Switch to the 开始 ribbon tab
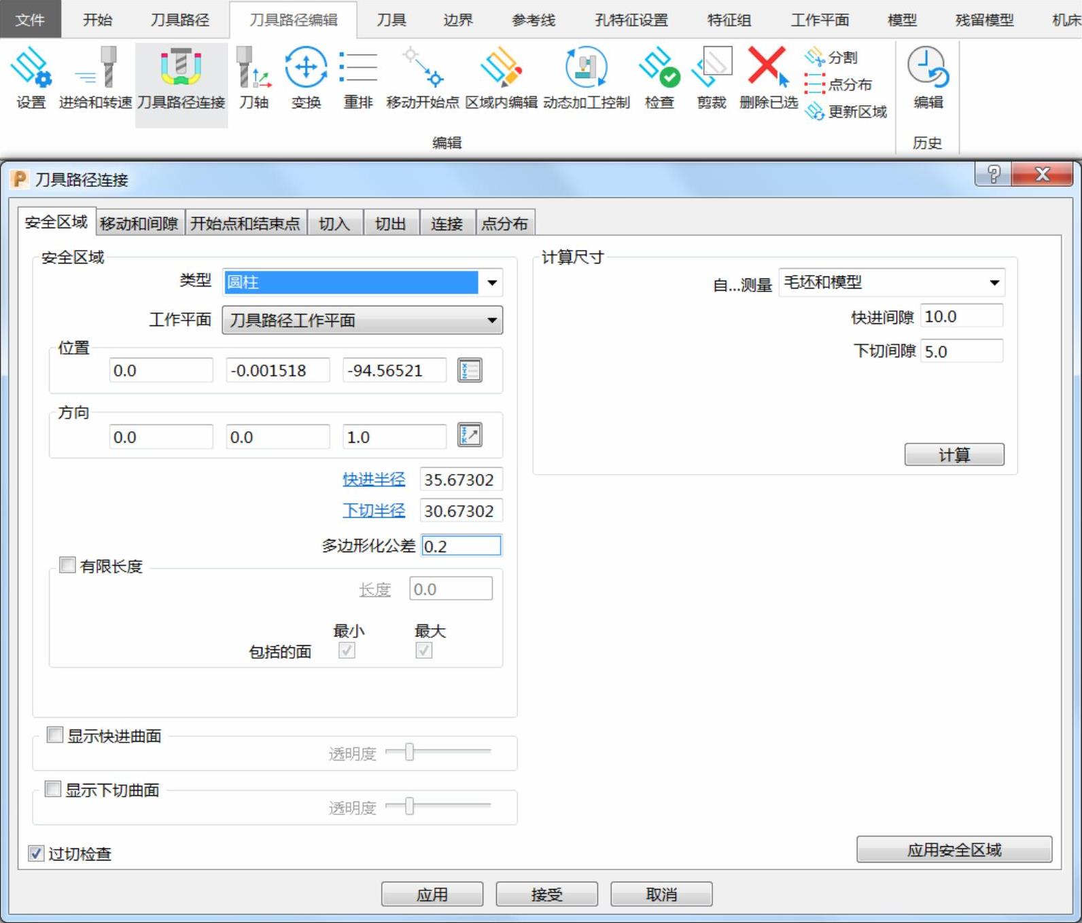 coord(97,20)
